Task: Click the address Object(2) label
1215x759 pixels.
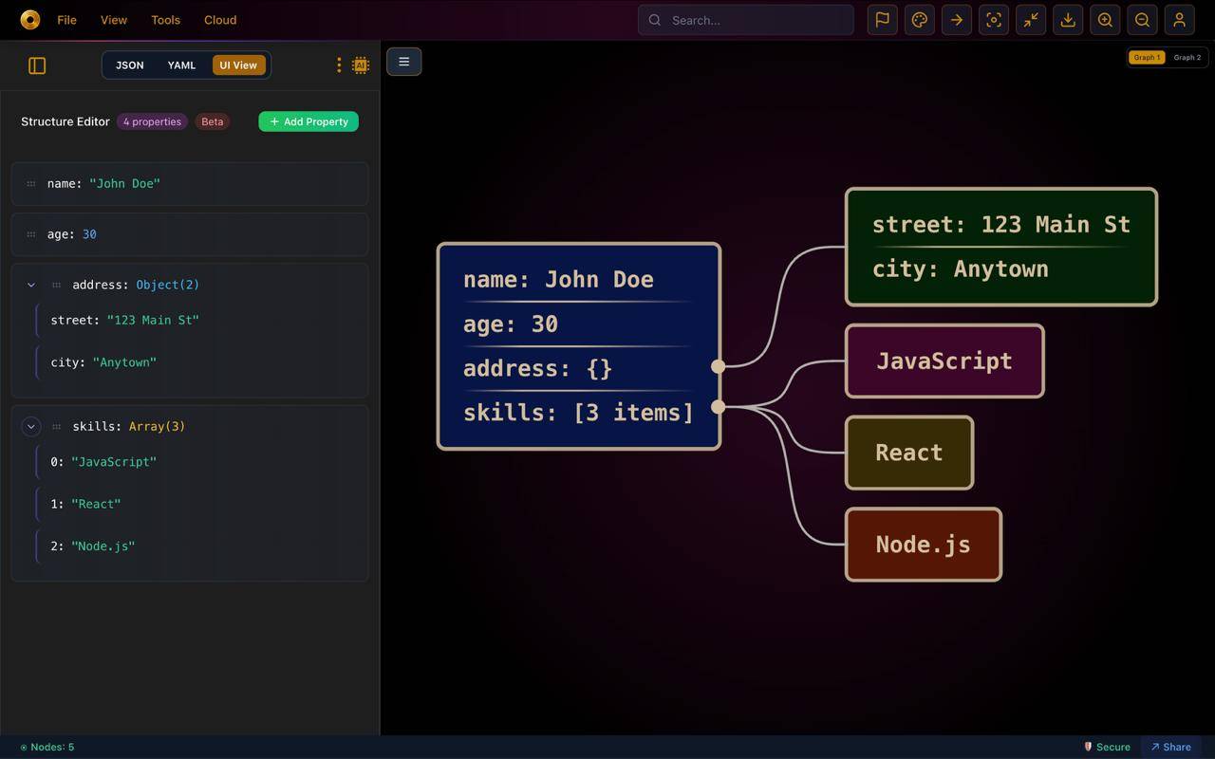Action: pos(167,285)
